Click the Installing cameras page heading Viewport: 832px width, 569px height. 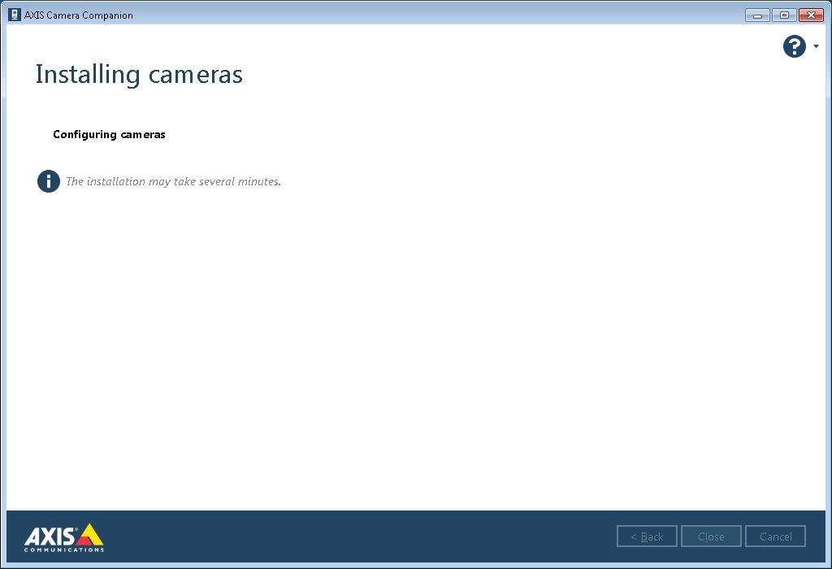[138, 74]
